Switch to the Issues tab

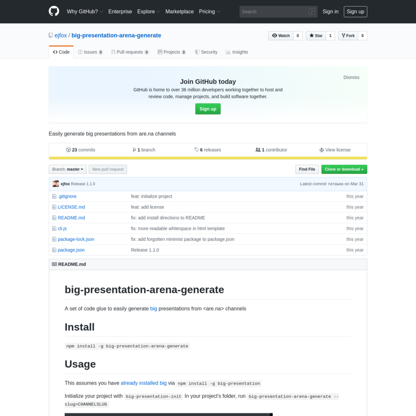pos(90,52)
